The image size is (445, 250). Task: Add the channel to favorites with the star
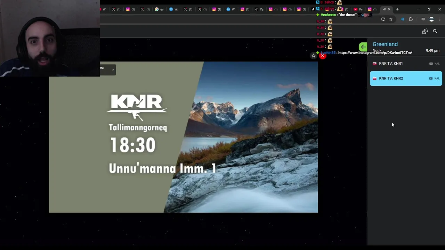(314, 56)
